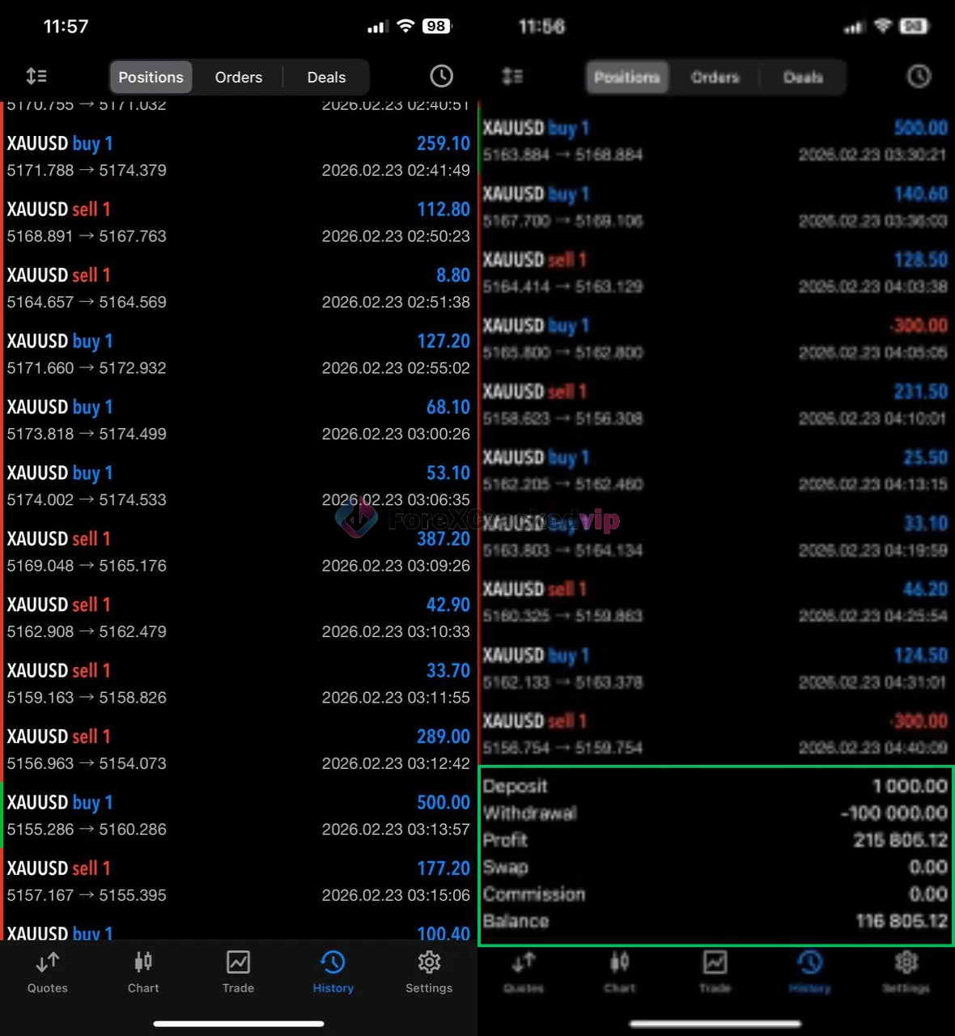This screenshot has height=1036, width=955.
Task: Tap the time-period clock icon top right
Action: pyautogui.click(x=441, y=76)
